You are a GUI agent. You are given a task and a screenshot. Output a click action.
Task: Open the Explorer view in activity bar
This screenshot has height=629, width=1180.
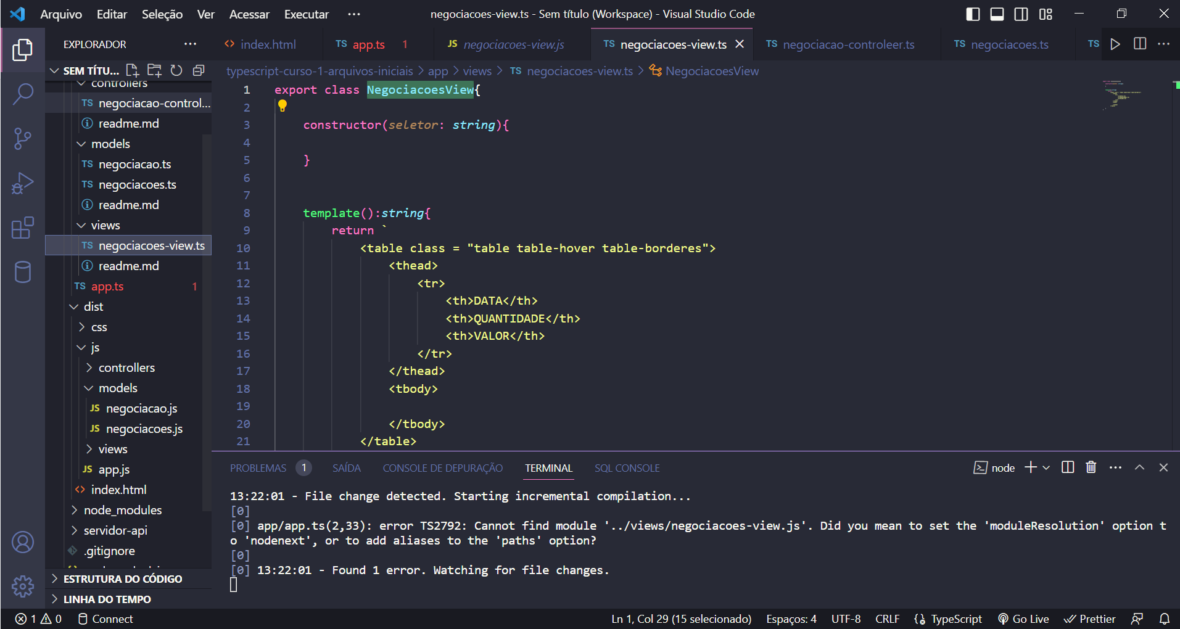click(x=23, y=50)
